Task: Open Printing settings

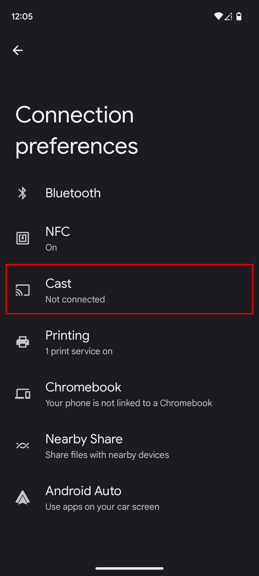Action: tap(67, 335)
